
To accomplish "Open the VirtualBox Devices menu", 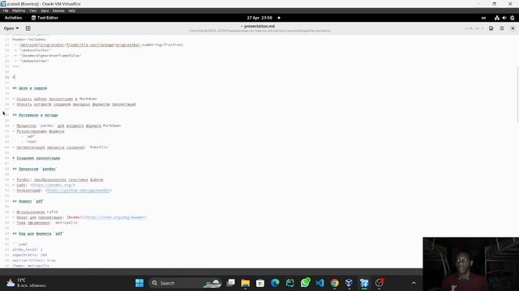I will pyautogui.click(x=58, y=11).
